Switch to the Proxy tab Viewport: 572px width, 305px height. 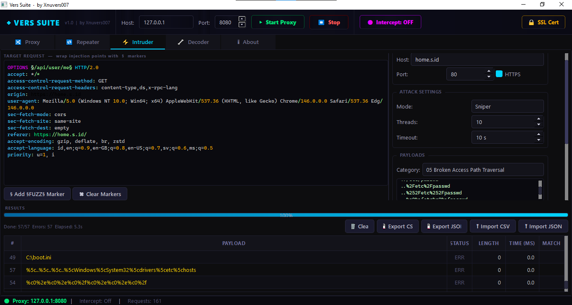click(28, 42)
